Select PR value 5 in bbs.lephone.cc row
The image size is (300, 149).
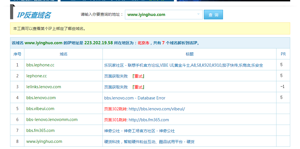point(282,65)
